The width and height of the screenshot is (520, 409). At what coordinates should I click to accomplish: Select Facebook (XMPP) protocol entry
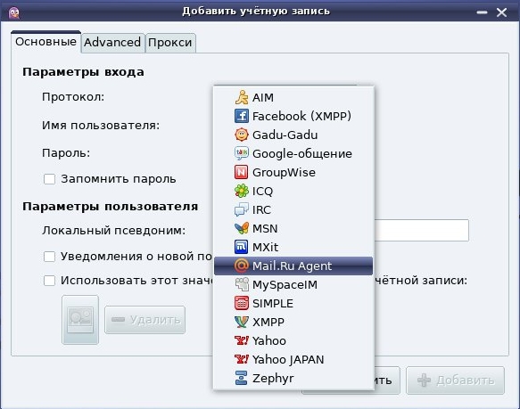pos(293,116)
